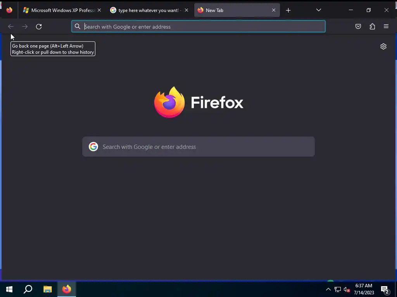
Task: Focus the address bar search field
Action: [198, 27]
